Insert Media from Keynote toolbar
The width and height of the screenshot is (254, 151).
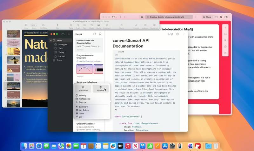coord(99,26)
